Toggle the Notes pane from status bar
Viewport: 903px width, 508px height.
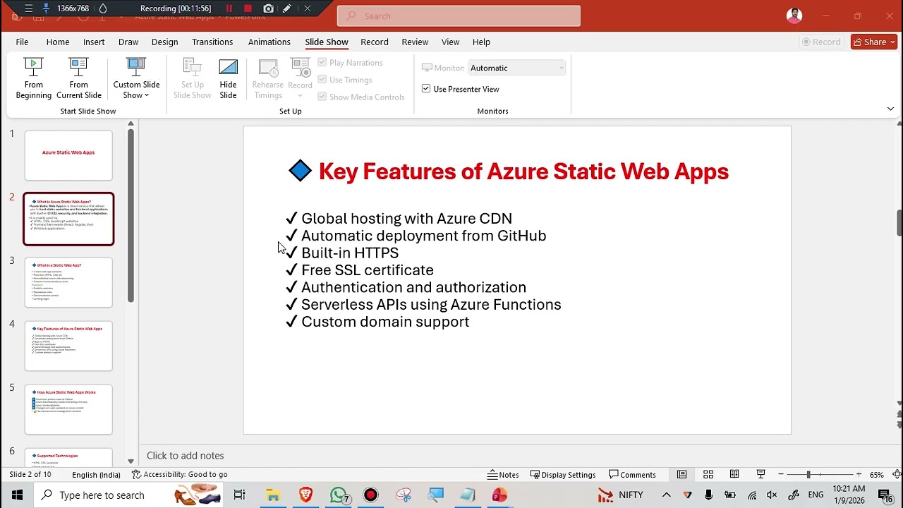pos(503,475)
